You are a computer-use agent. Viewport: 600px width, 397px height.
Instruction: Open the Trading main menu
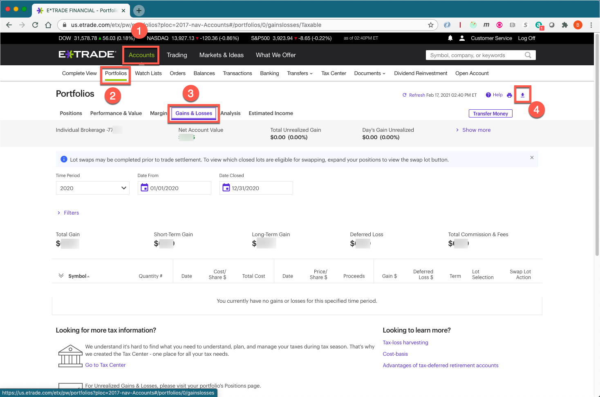(177, 55)
